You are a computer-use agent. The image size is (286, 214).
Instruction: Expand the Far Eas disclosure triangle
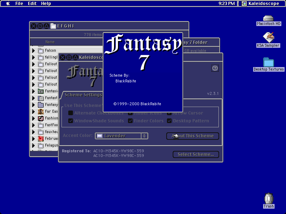[33, 112]
